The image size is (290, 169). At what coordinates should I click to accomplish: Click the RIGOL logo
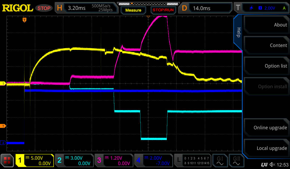point(18,8)
